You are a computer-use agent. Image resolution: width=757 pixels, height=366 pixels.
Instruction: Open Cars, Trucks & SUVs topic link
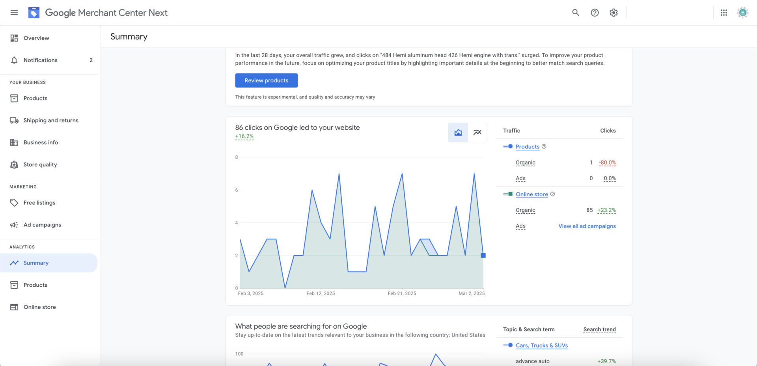[x=542, y=345]
